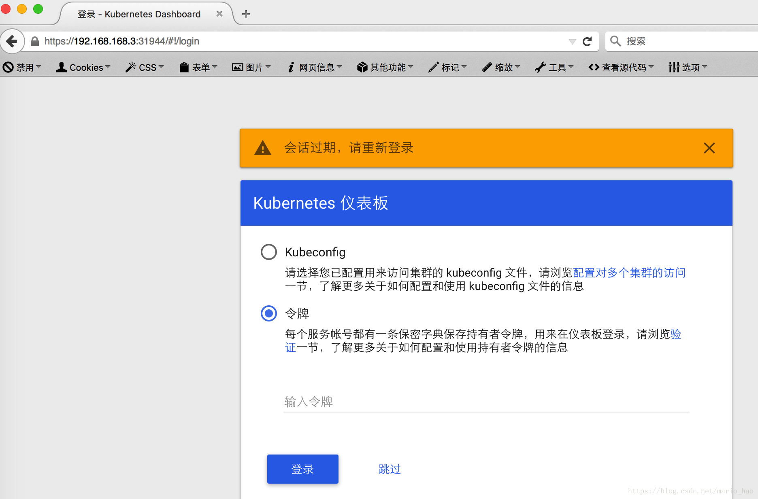Select the Kubeconfig radio button

point(269,252)
